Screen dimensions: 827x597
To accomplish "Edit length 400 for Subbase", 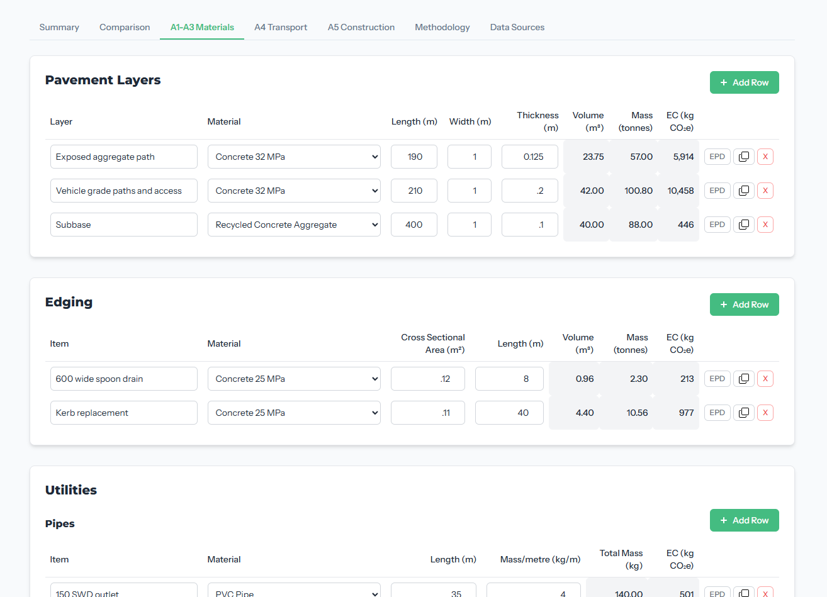I will 414,225.
